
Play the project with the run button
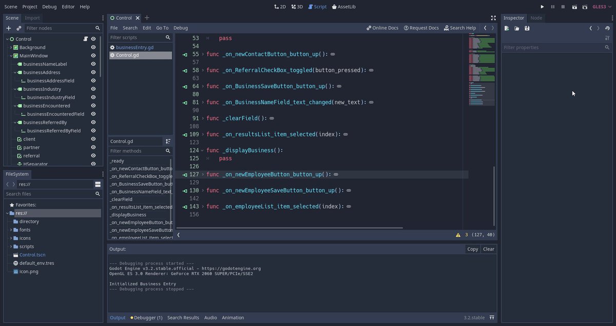542,7
